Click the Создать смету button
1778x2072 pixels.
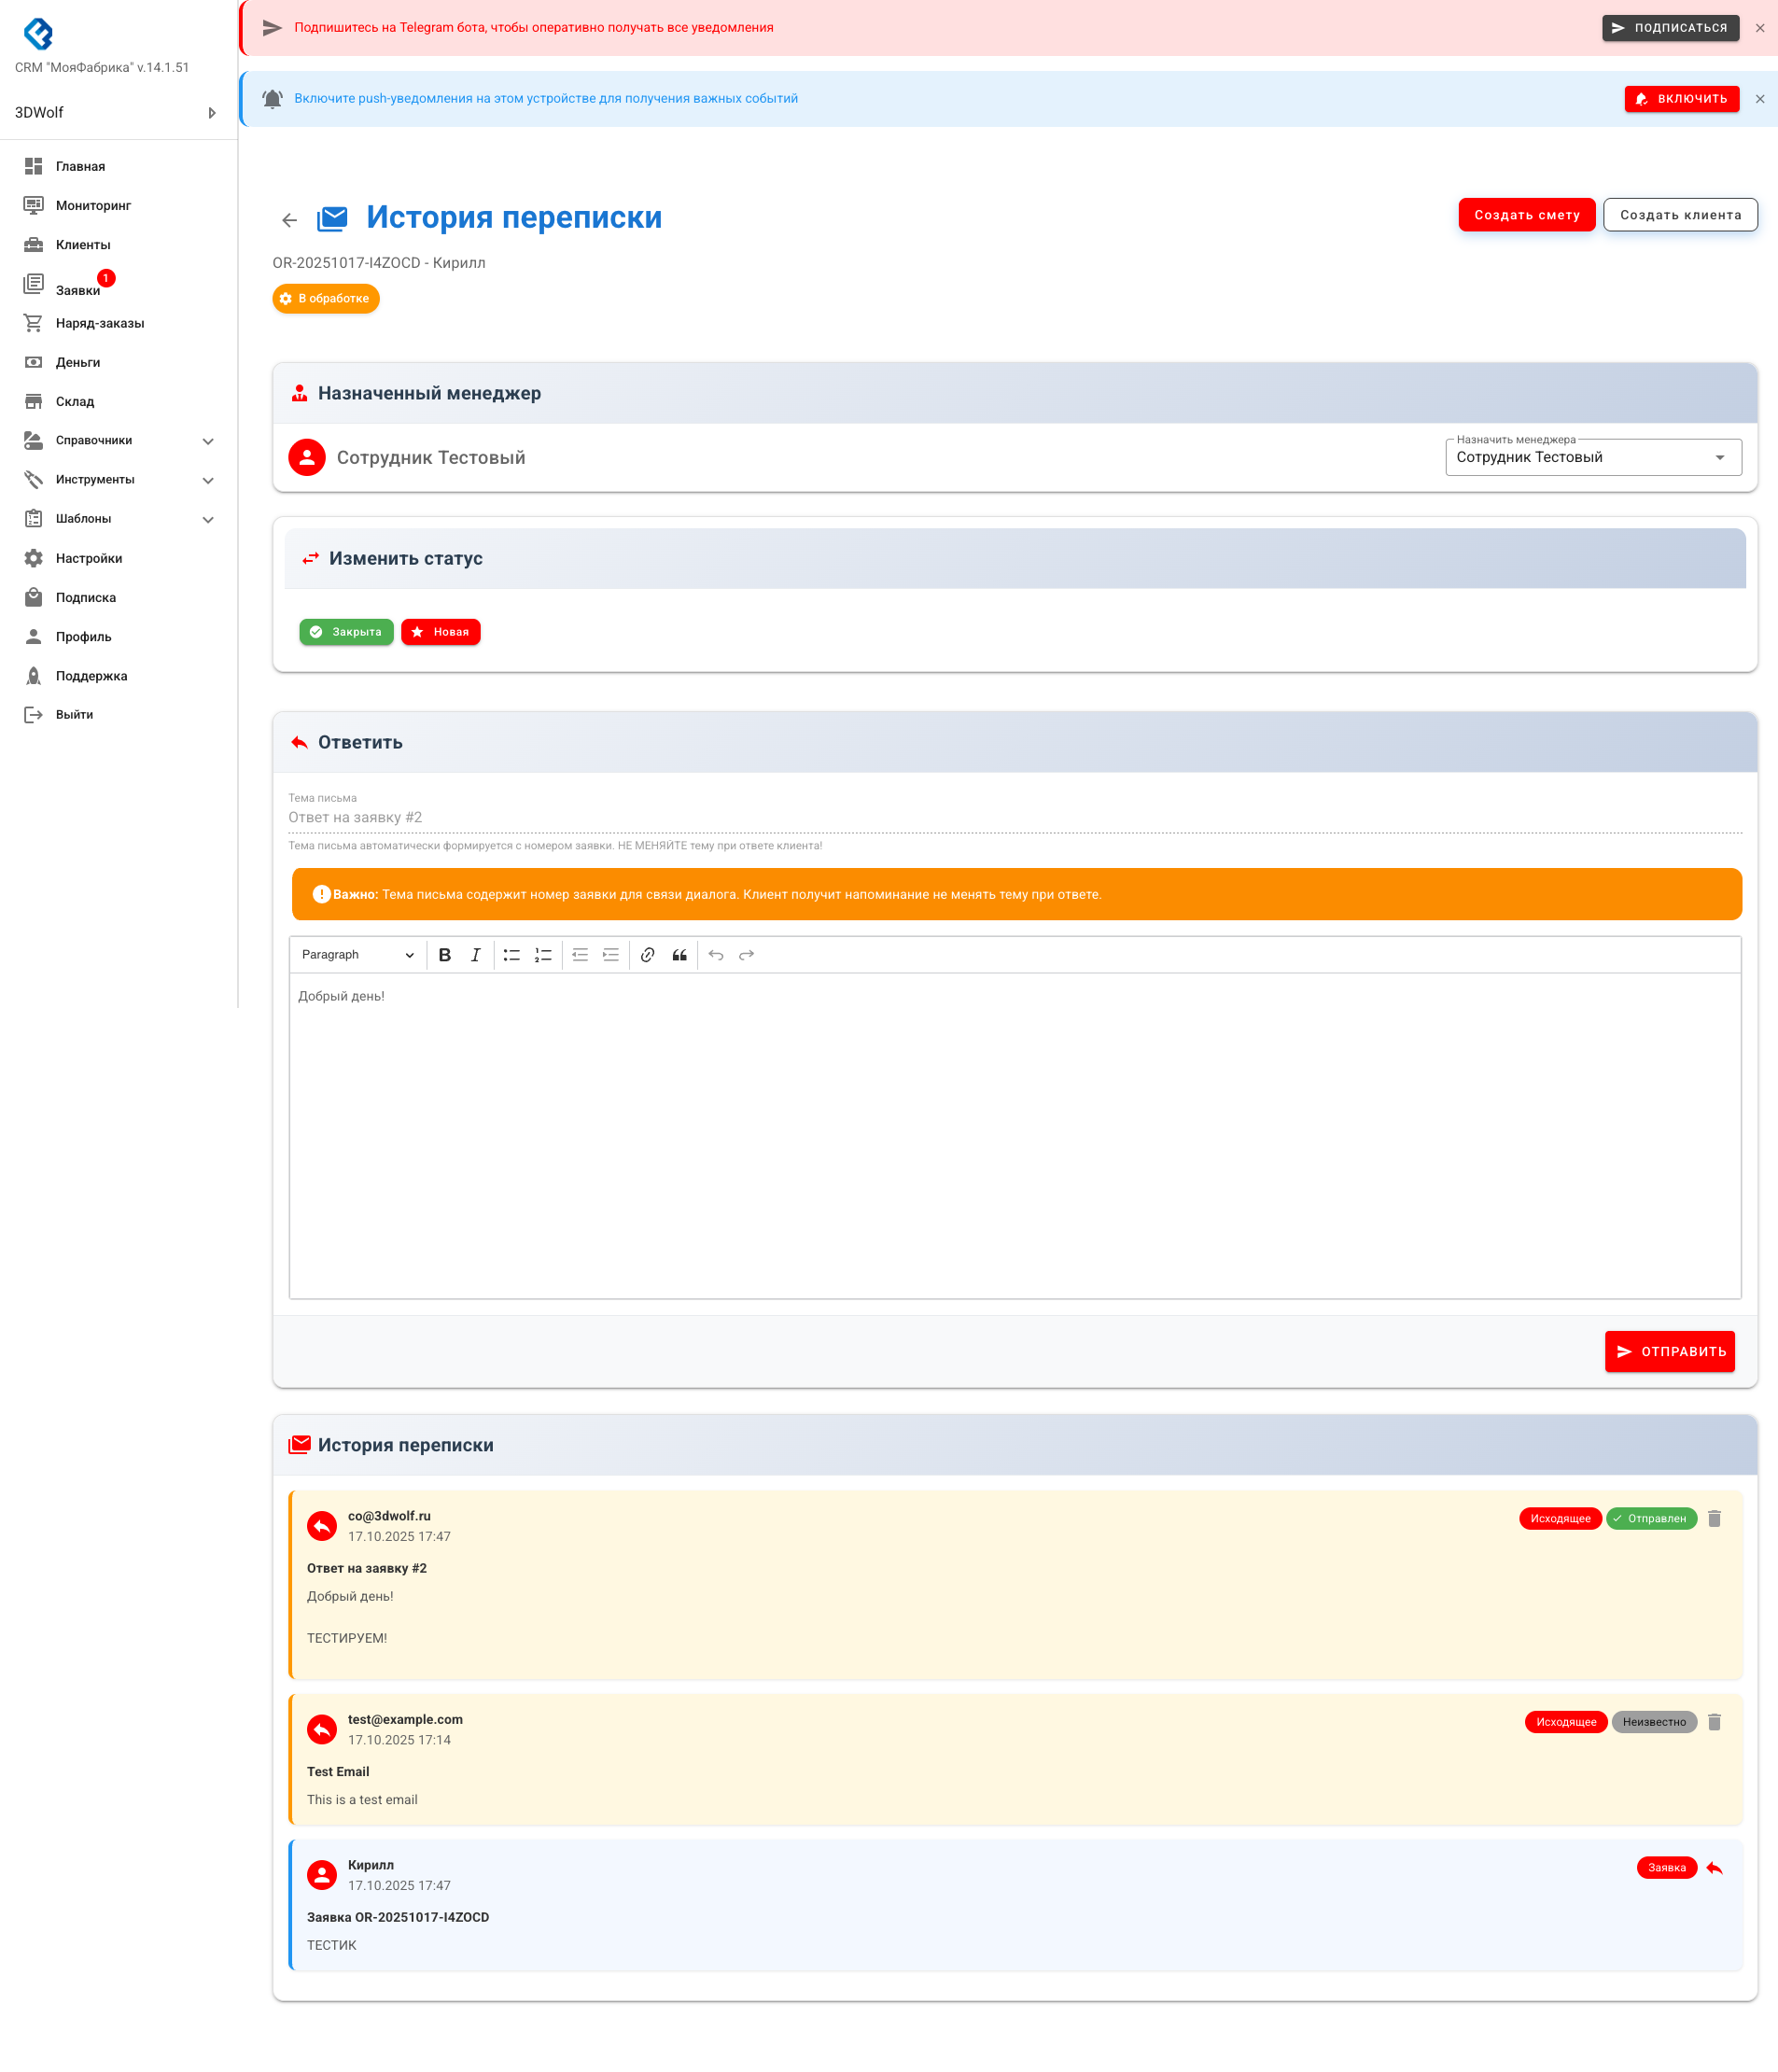(1526, 215)
